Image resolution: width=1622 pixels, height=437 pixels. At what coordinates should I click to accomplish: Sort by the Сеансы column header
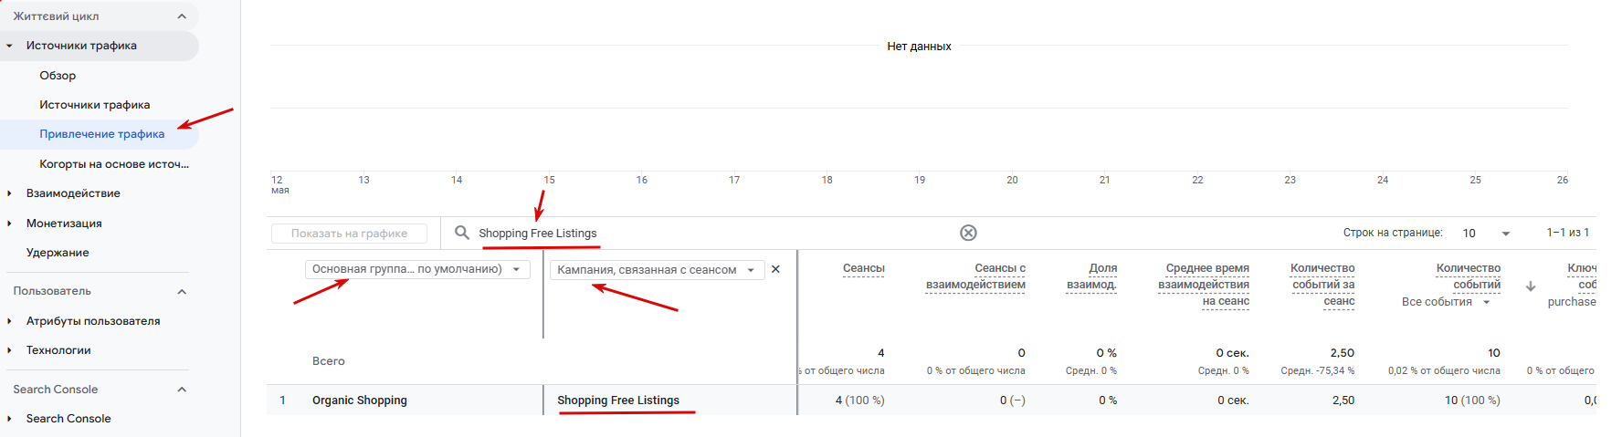863,268
